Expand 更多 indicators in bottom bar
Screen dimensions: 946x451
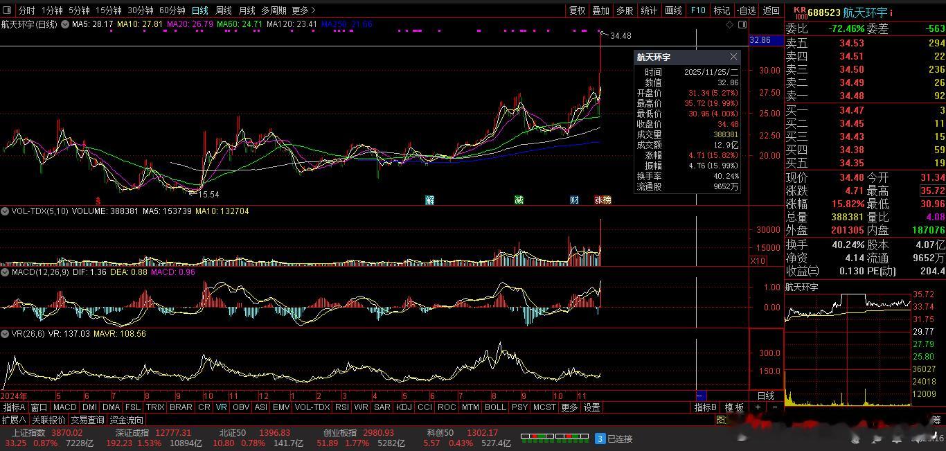click(569, 407)
